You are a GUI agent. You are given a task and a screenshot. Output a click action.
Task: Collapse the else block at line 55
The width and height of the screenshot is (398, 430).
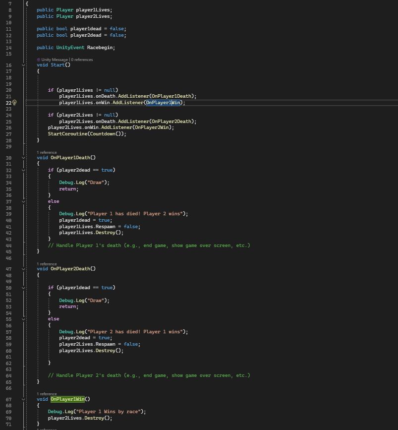click(x=23, y=319)
